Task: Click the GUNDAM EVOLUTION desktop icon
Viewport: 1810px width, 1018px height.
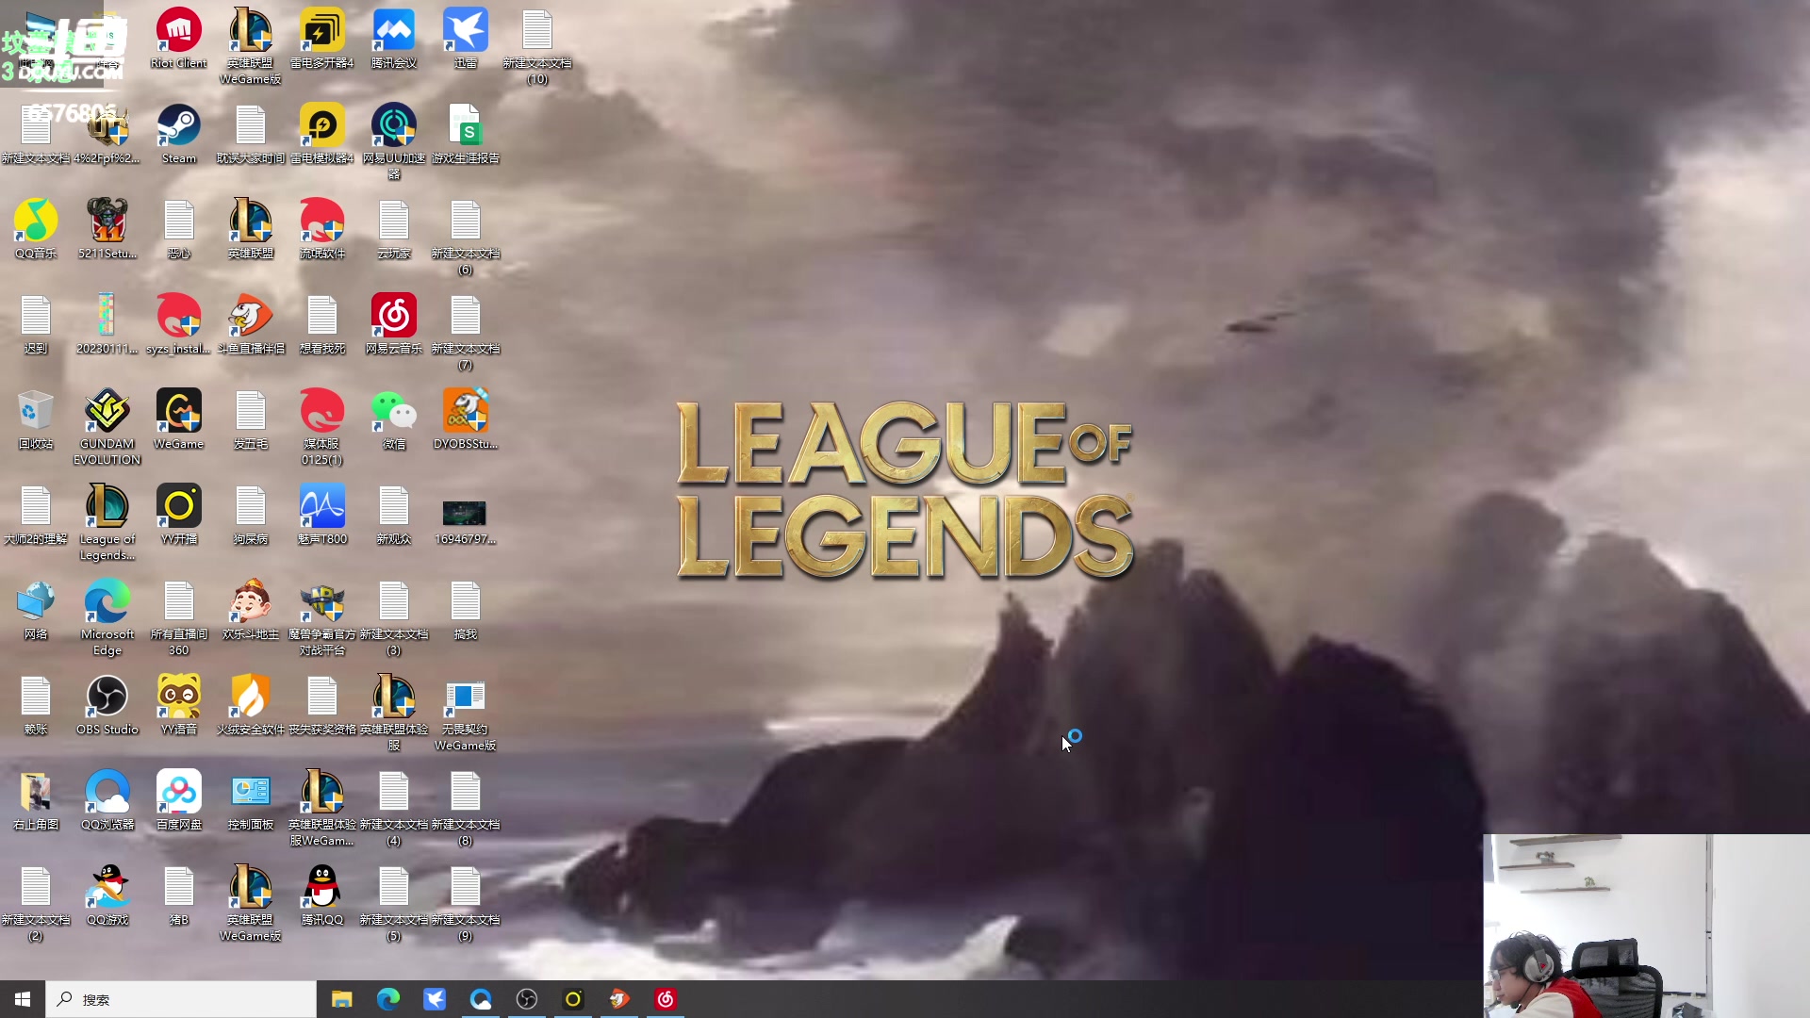Action: tap(107, 427)
